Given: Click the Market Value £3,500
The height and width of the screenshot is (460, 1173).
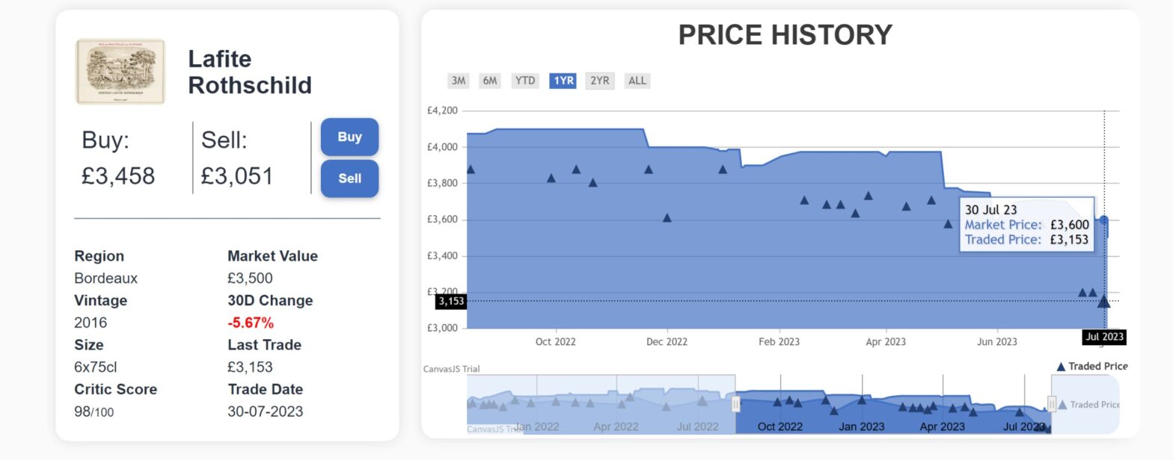Looking at the screenshot, I should click(250, 279).
